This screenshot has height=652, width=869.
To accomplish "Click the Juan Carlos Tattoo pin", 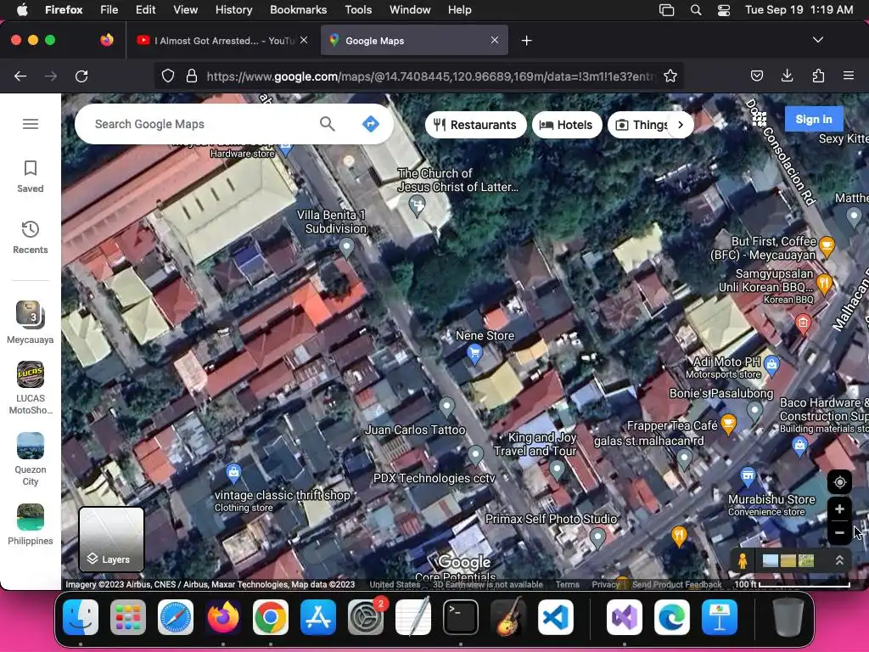I will click(x=446, y=407).
